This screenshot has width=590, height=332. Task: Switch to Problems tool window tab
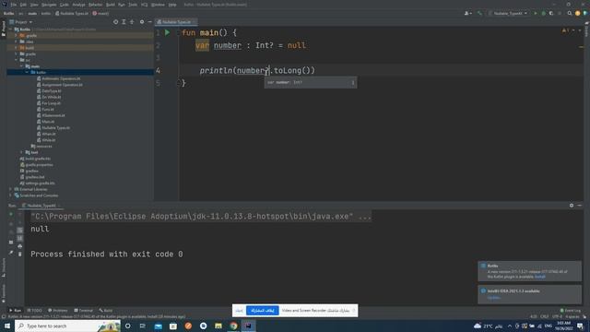coord(58,311)
